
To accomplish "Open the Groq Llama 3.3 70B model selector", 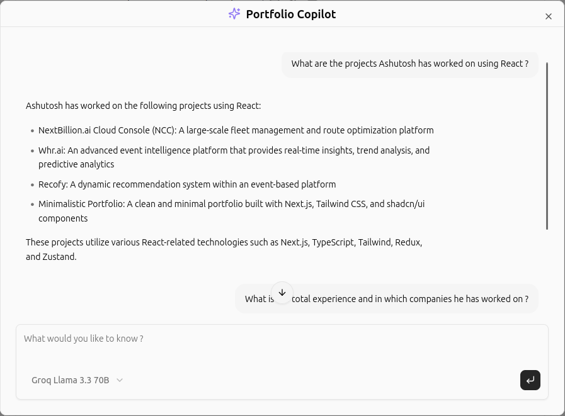I will pos(77,380).
